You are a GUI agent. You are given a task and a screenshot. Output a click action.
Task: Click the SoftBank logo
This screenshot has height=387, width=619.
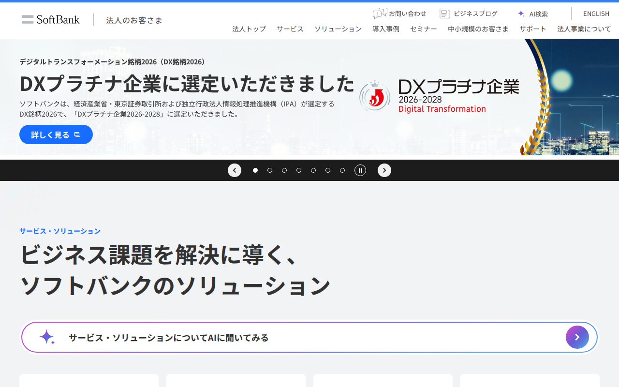(x=51, y=19)
